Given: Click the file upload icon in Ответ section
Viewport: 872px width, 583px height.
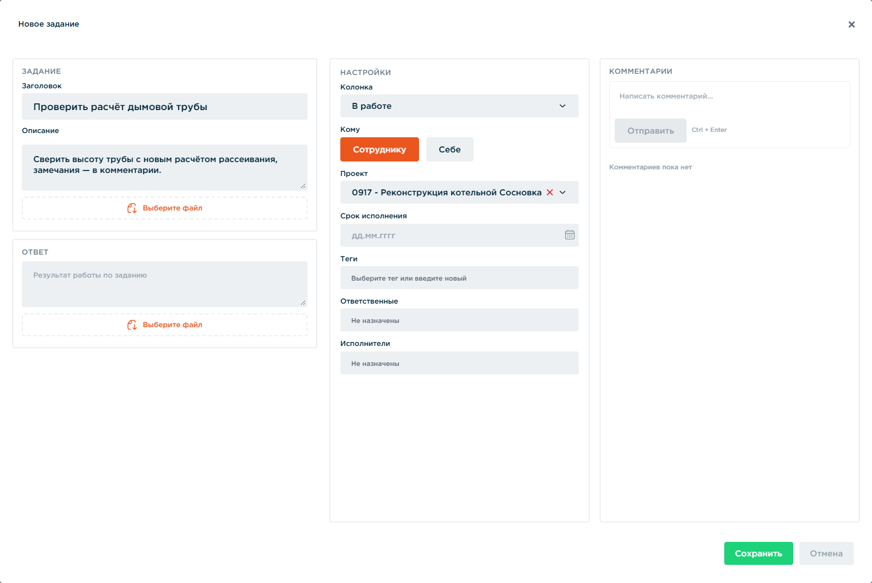Looking at the screenshot, I should (132, 325).
